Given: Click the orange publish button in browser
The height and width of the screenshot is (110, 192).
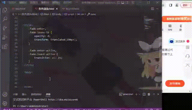Looking at the screenshot, I should [175, 83].
